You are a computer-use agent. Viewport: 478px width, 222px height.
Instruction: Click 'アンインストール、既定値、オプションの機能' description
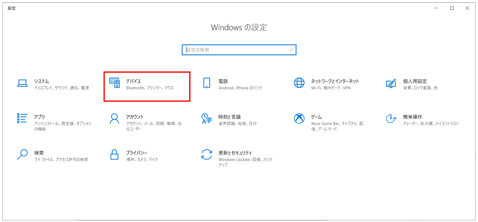[63, 126]
